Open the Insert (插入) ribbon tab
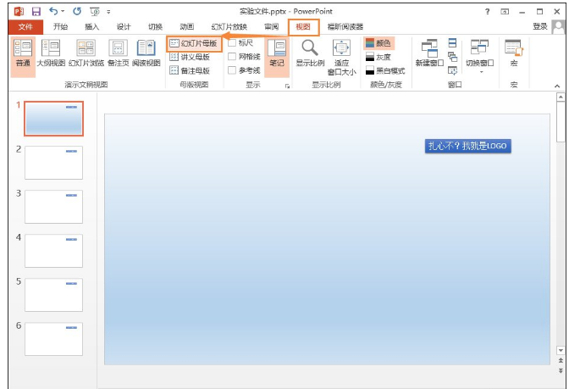Screen dimensions: 569x389 coord(91,26)
